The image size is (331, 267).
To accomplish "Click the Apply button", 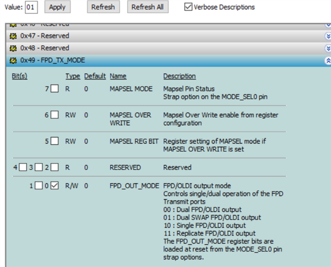I will pyautogui.click(x=57, y=7).
